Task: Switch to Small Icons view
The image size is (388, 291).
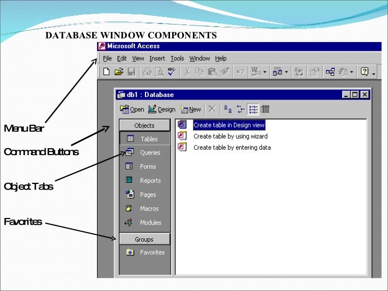Action: pos(240,109)
